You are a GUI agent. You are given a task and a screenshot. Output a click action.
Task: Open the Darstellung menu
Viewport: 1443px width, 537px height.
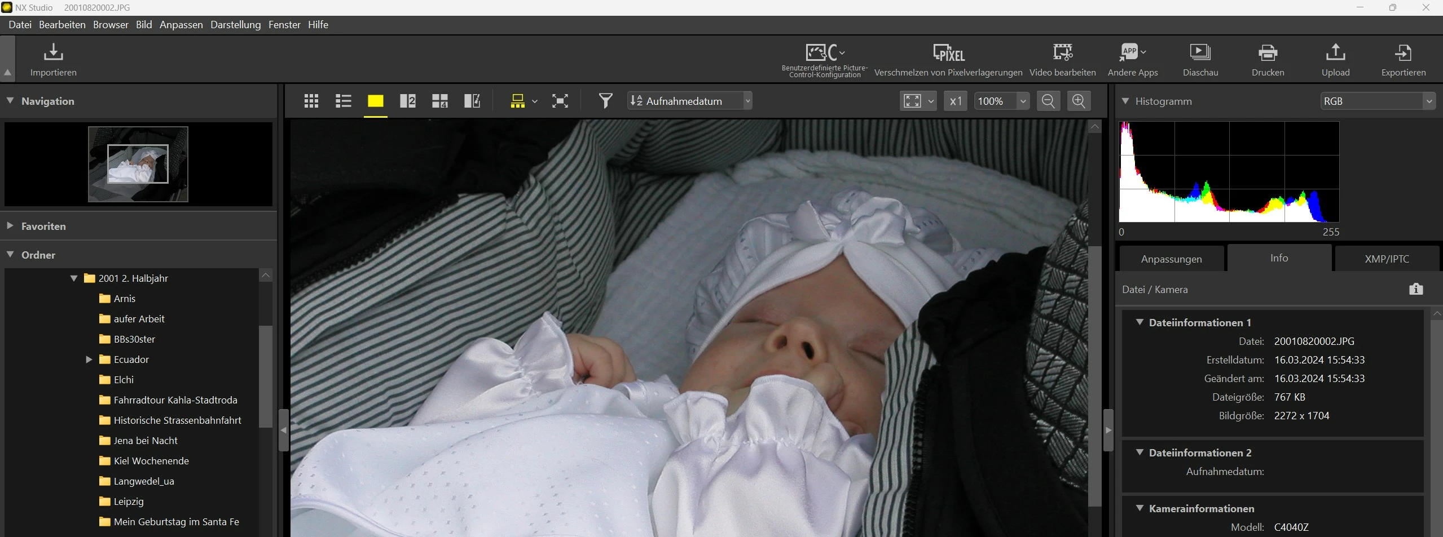tap(235, 25)
